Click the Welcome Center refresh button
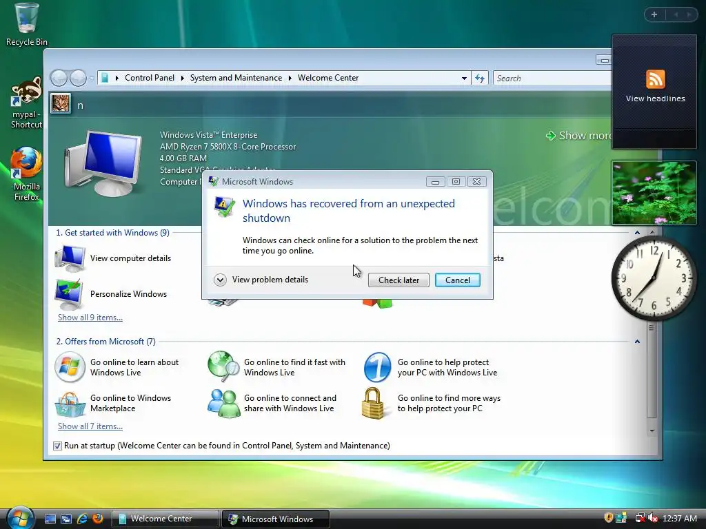 (x=480, y=79)
